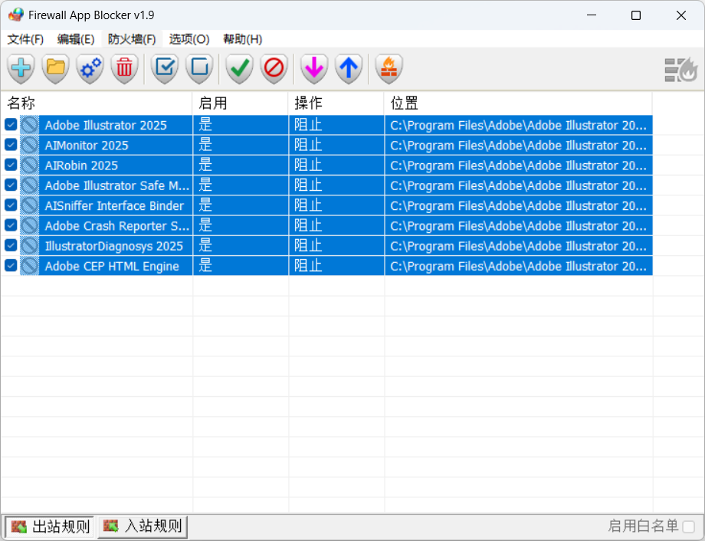Open the 选项(O) menu
Image resolution: width=705 pixels, height=541 pixels.
(189, 40)
